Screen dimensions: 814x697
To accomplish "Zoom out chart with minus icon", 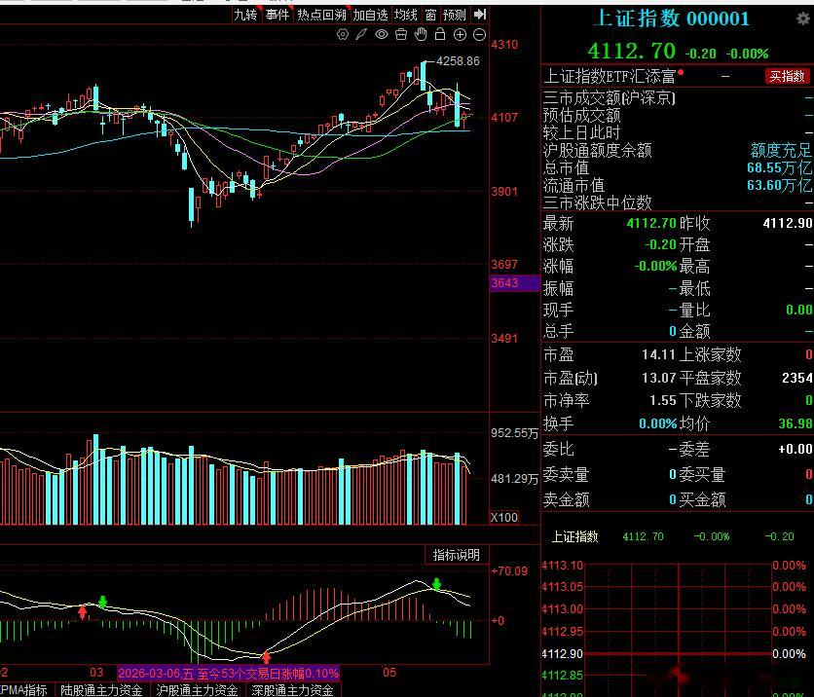I will click(480, 35).
